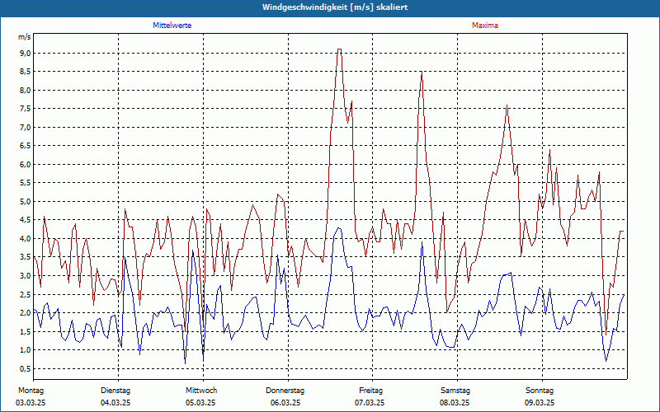Click the 1,5 y-axis value
This screenshot has height=412, width=660.
click(25, 331)
